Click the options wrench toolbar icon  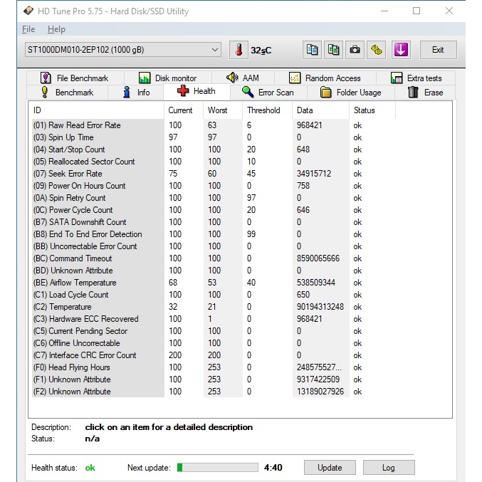click(x=377, y=50)
